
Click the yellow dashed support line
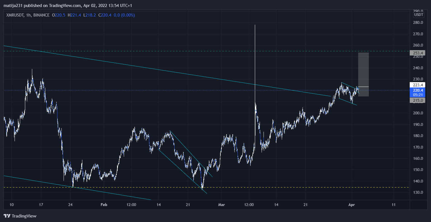(206, 187)
